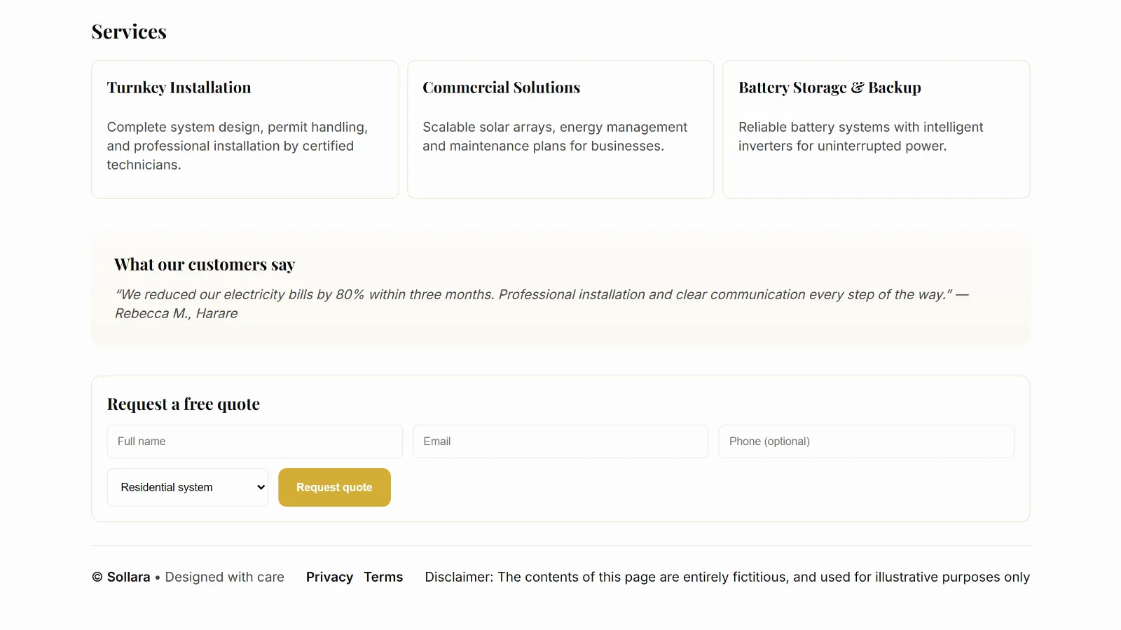
Task: Click the 'What our customers say' heading
Action: 205,264
